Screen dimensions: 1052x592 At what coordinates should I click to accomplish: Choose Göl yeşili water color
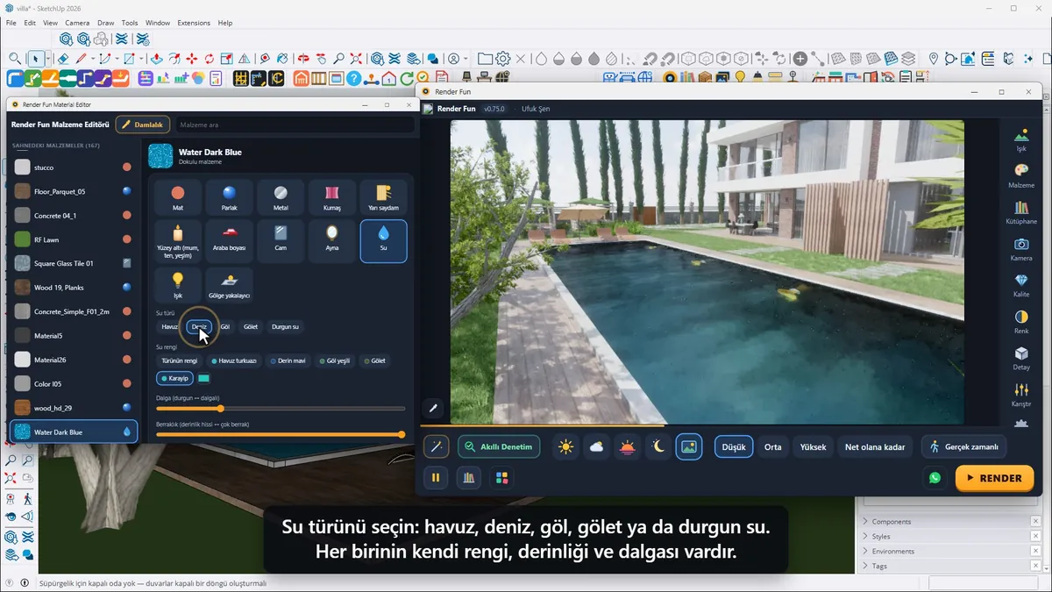tap(335, 360)
